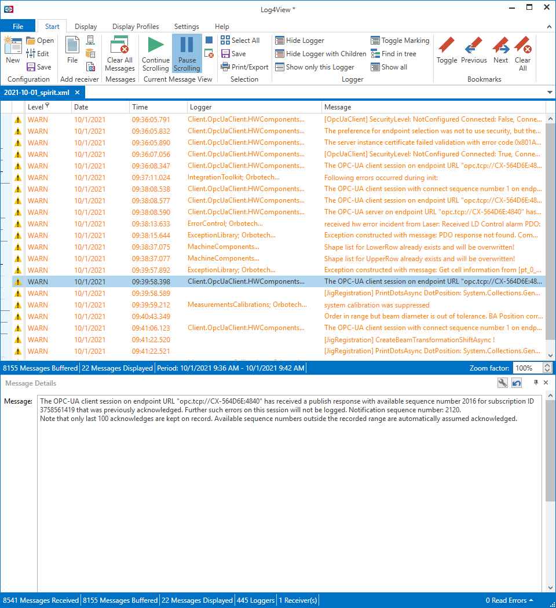Sort by the Time column header
556x608 pixels.
coord(158,107)
